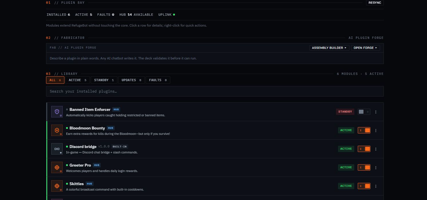
Task: Click the Banned Item Enforcer shield icon
Action: coord(57,112)
